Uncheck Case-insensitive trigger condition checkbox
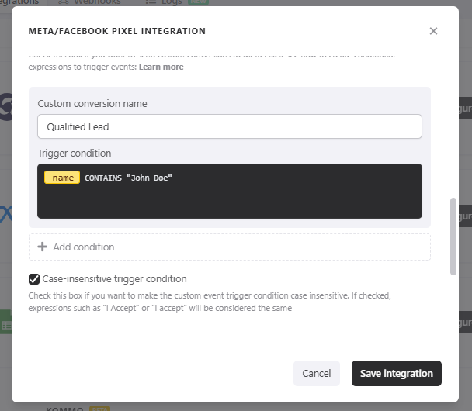472x411 pixels. [x=34, y=279]
